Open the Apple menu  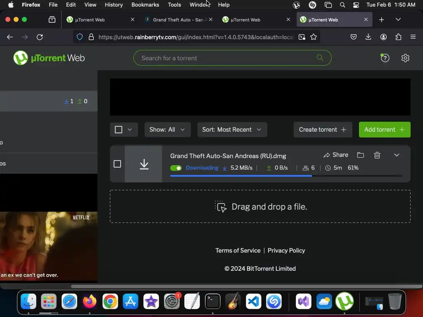coord(11,5)
